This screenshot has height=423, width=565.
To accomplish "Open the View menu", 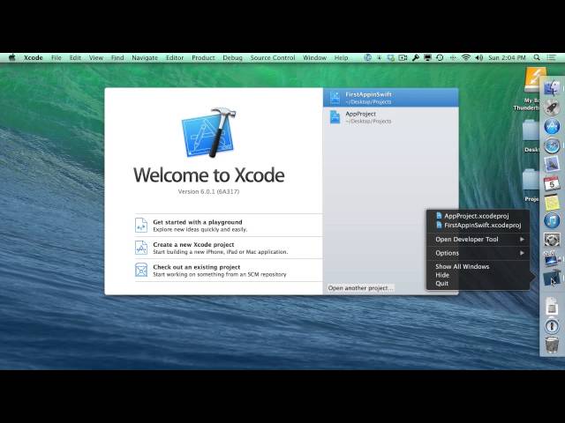I will coord(96,57).
